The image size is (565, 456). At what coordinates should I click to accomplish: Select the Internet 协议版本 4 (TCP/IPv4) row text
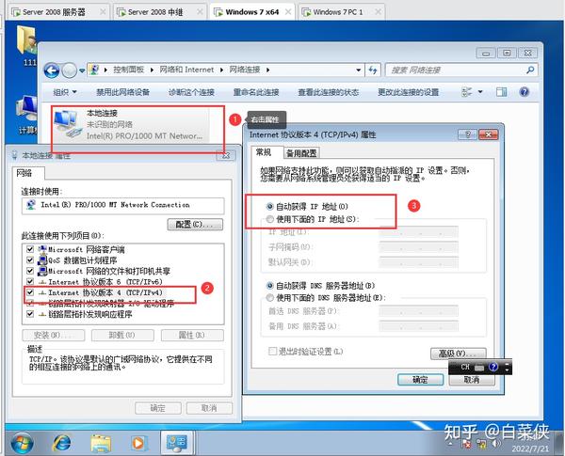click(105, 292)
